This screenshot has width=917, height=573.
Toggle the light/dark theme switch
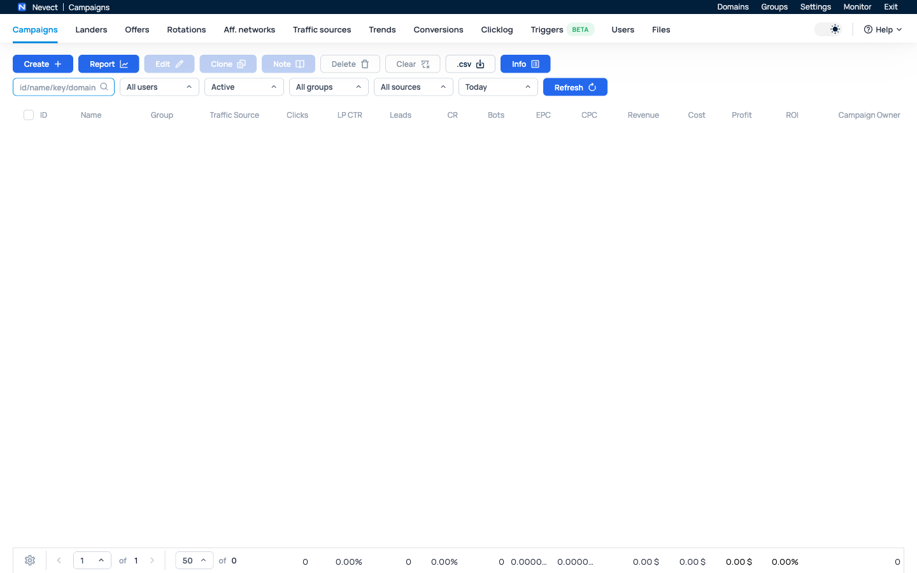[828, 29]
